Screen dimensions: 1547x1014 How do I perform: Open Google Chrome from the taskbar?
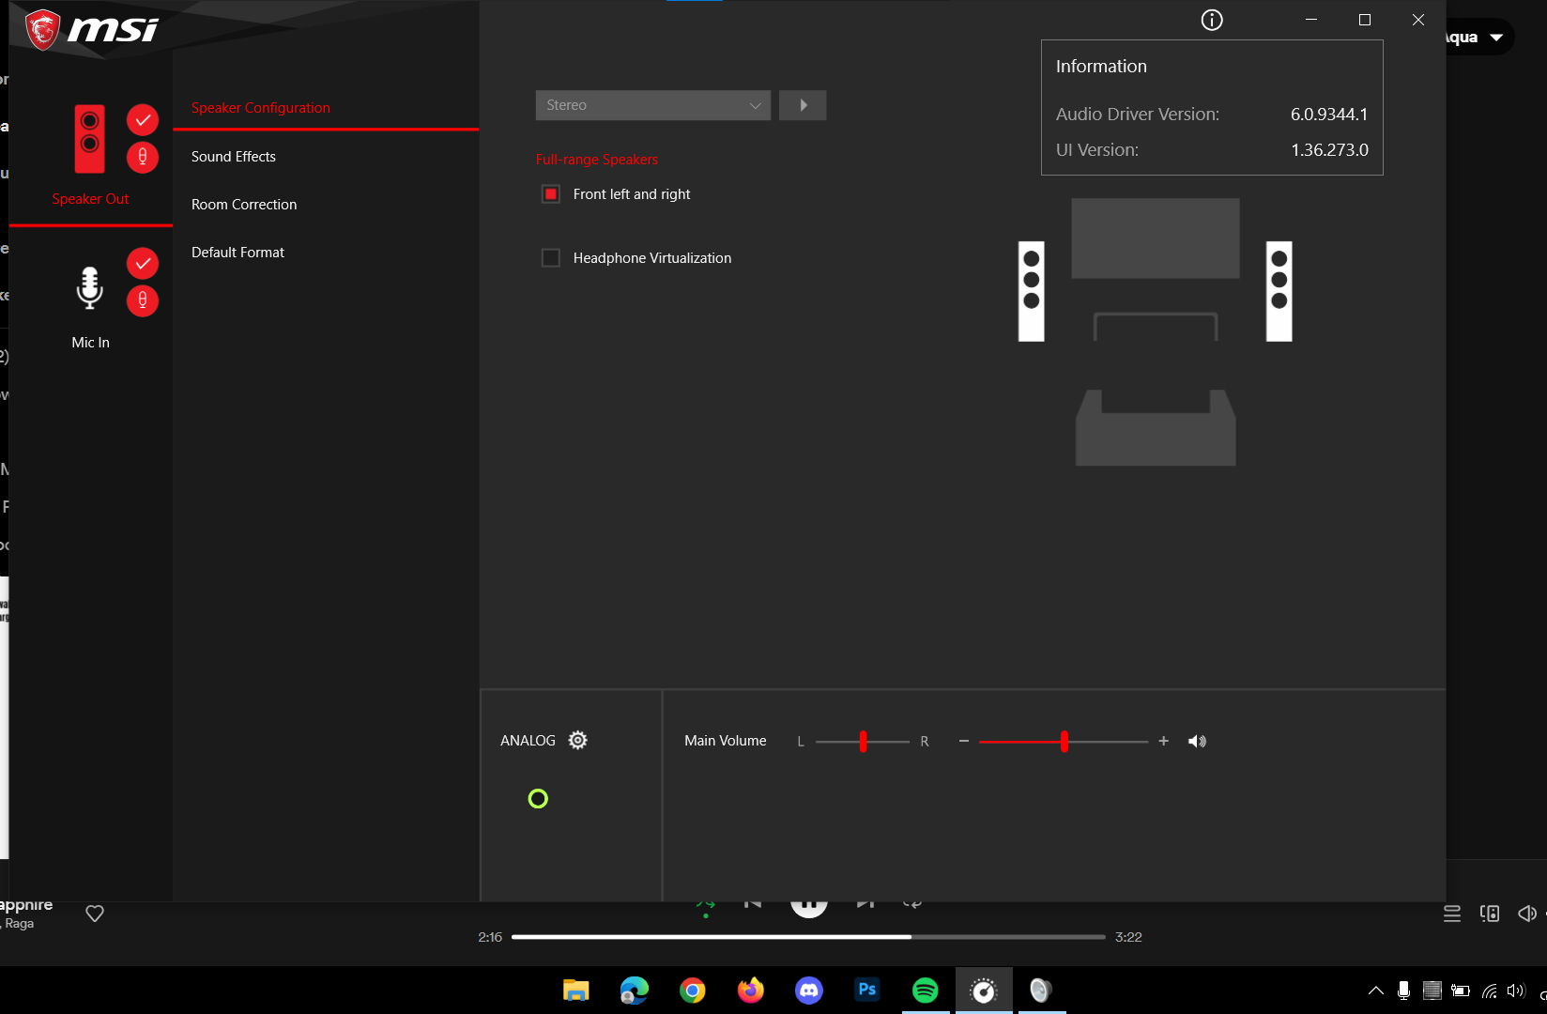click(693, 991)
